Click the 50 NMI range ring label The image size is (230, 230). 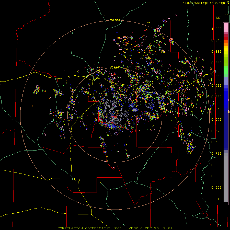pyautogui.click(x=115, y=67)
